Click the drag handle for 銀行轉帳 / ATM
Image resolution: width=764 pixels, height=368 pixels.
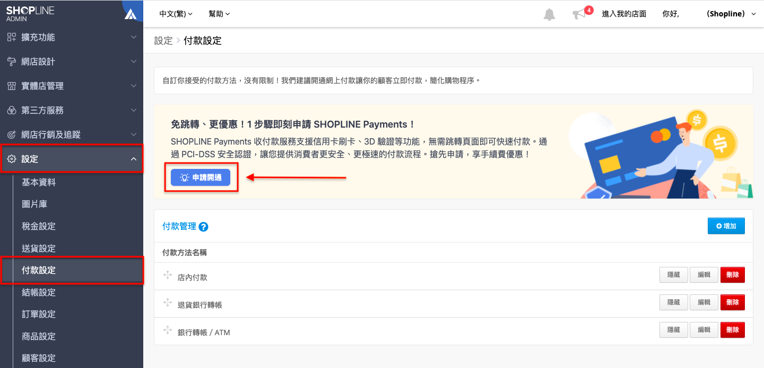[x=168, y=330]
